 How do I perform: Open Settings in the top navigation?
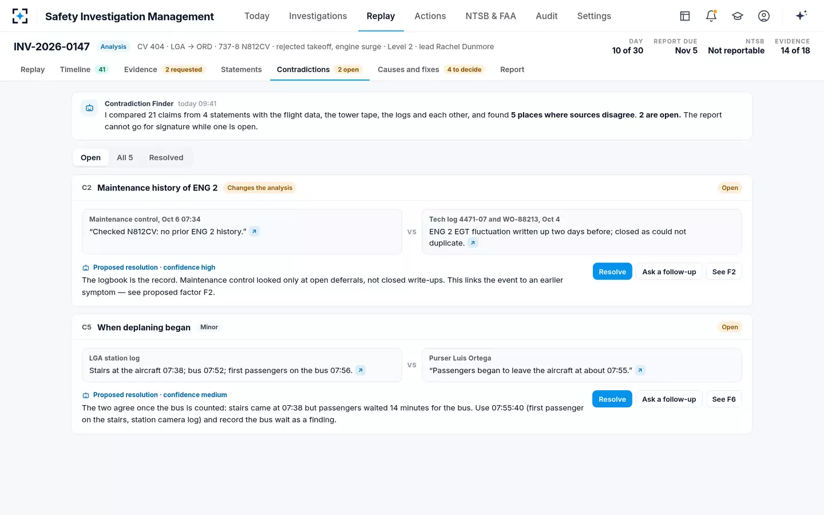[x=594, y=16]
